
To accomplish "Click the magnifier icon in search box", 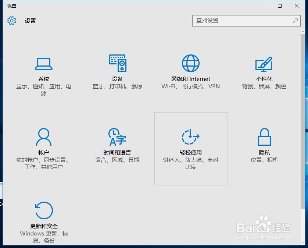I will tap(296, 21).
